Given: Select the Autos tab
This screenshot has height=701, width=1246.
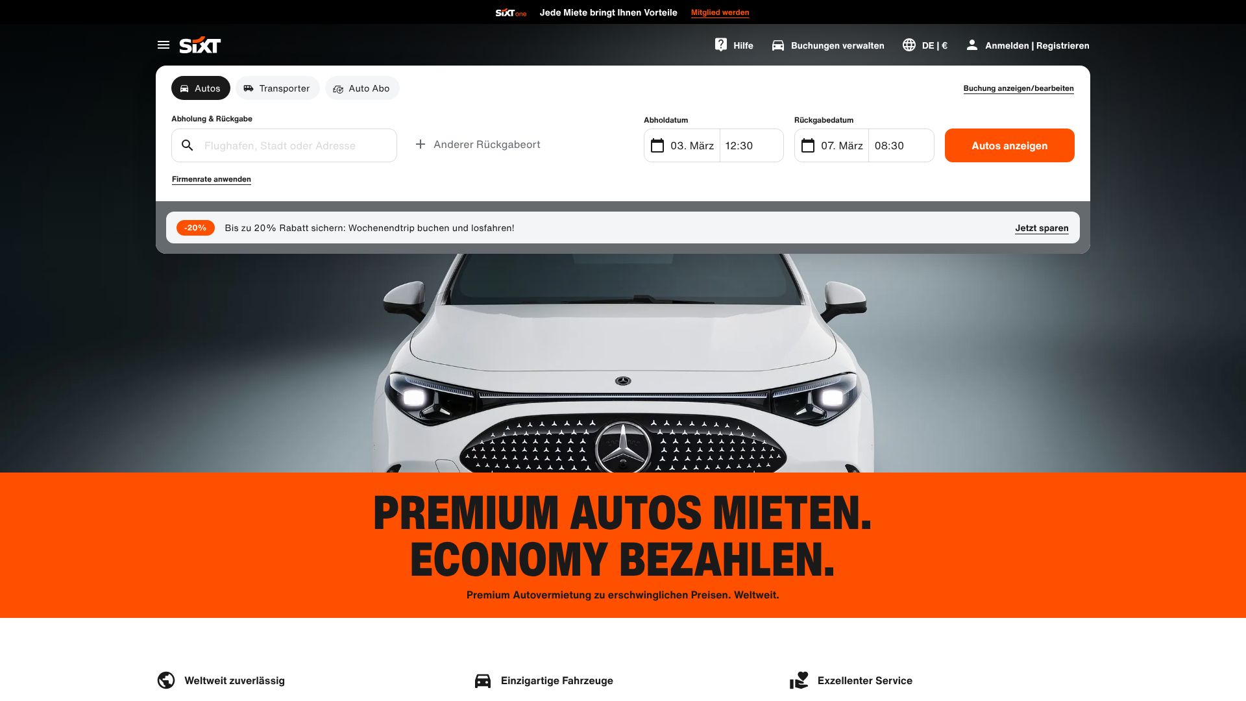Looking at the screenshot, I should tap(201, 88).
